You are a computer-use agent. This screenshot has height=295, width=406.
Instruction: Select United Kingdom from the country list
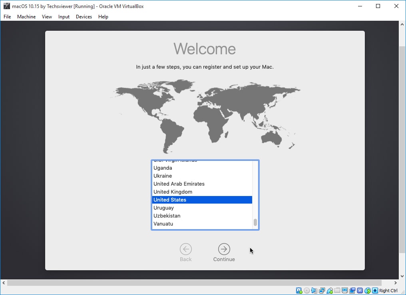click(173, 192)
